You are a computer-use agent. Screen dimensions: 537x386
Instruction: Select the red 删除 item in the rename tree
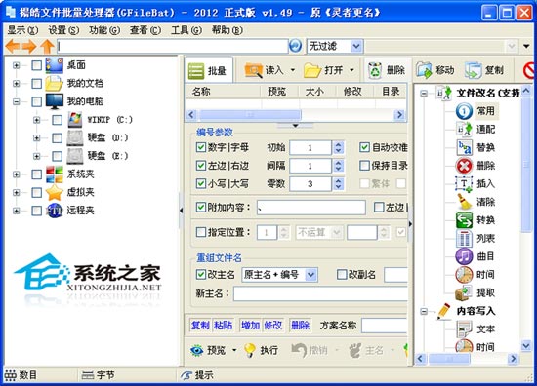[x=485, y=166]
